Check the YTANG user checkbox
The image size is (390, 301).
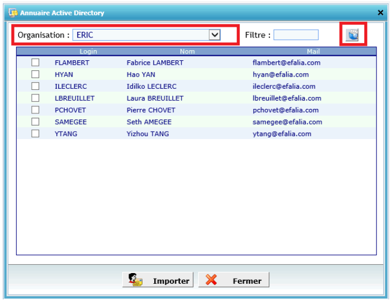(x=35, y=133)
